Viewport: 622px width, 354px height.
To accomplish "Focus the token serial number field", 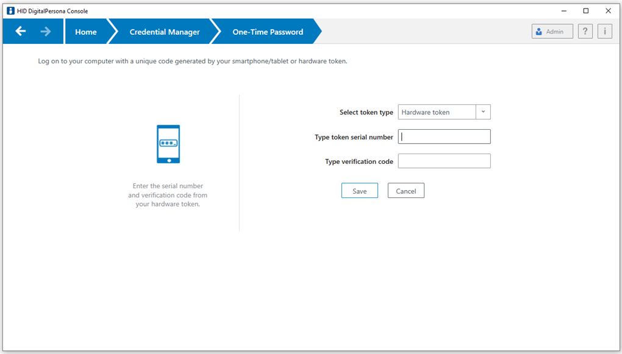I will point(444,137).
